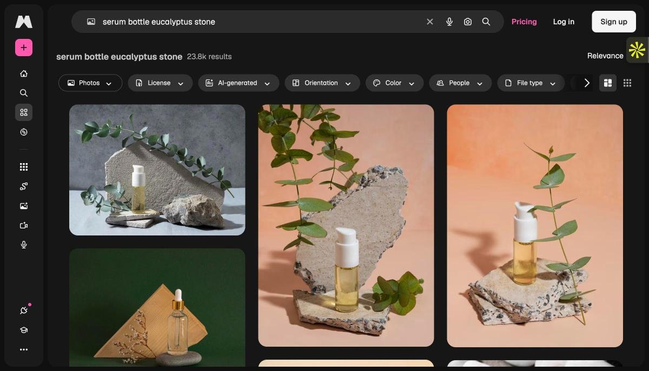Click the yellow asterisk badge icon

(x=637, y=50)
